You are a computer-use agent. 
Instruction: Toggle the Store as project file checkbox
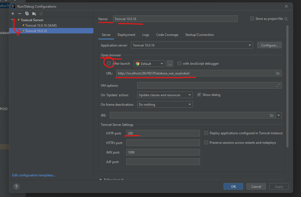click(x=252, y=19)
